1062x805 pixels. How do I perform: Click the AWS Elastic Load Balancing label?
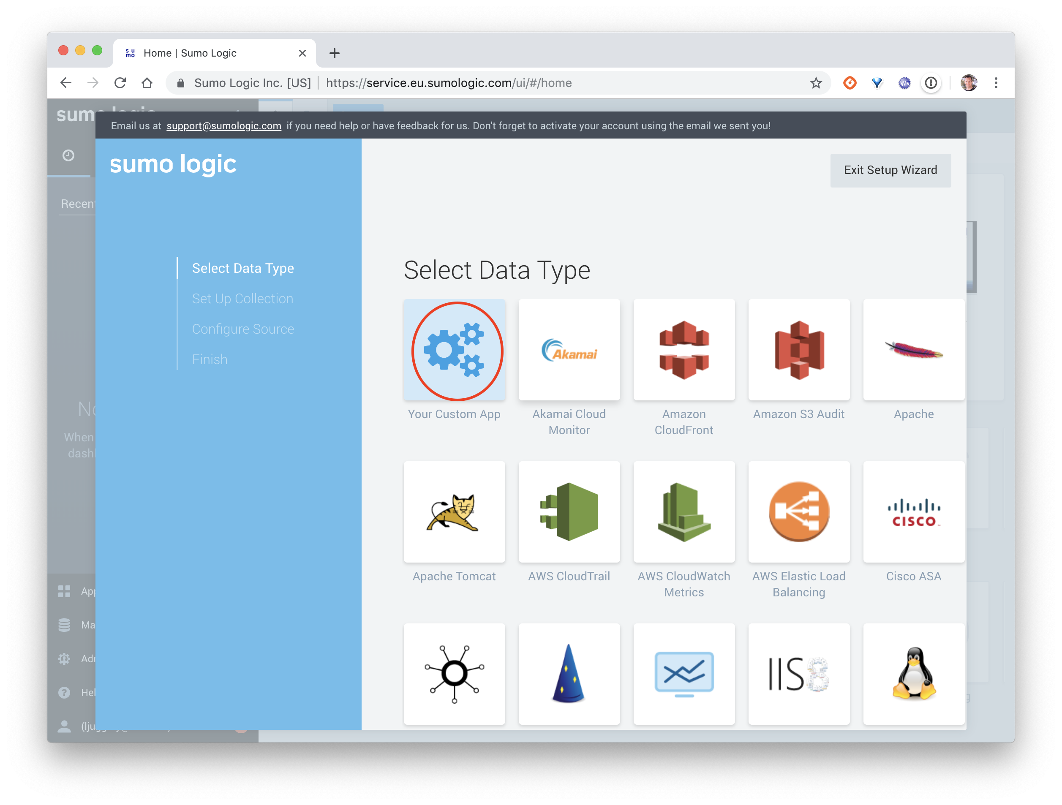799,584
